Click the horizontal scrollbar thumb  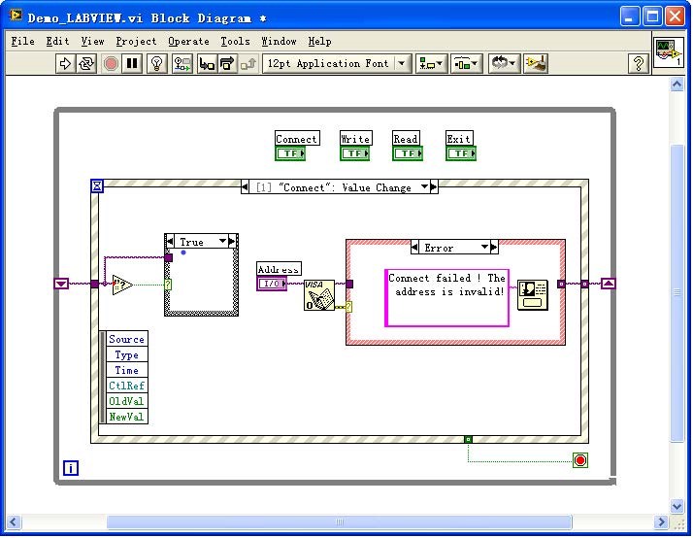(339, 522)
